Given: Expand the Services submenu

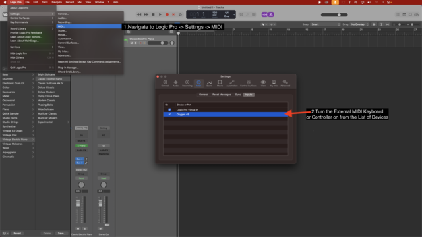Looking at the screenshot, I should pyautogui.click(x=32, y=47).
